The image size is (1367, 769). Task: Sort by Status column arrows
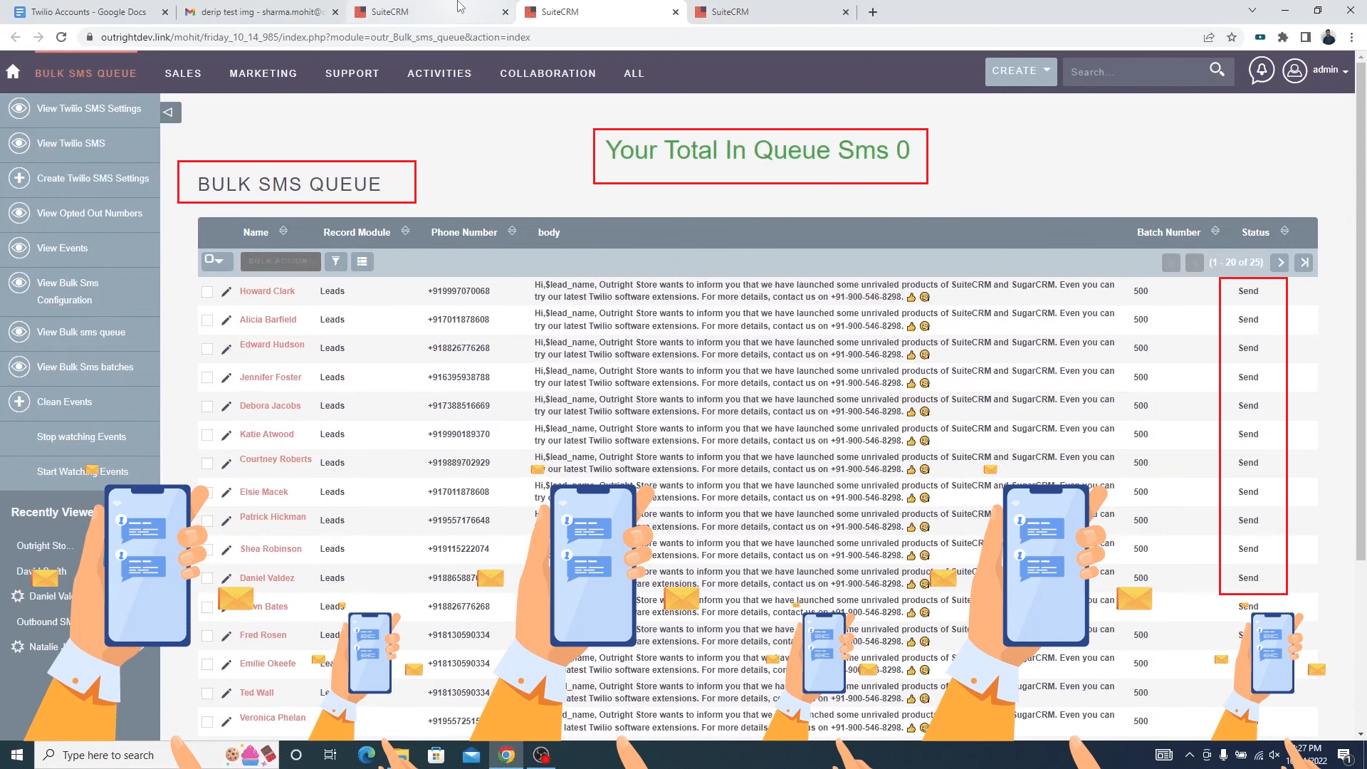click(x=1284, y=231)
